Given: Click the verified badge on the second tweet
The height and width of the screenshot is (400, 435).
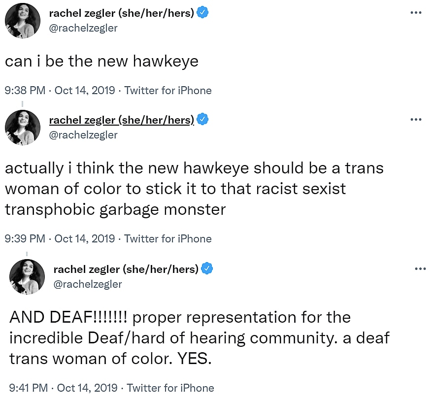Looking at the screenshot, I should click(202, 119).
